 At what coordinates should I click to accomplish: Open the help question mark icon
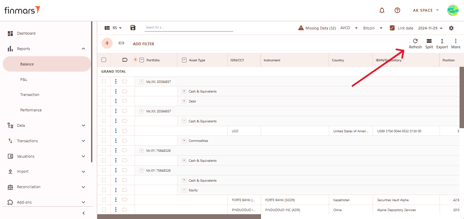(397, 10)
